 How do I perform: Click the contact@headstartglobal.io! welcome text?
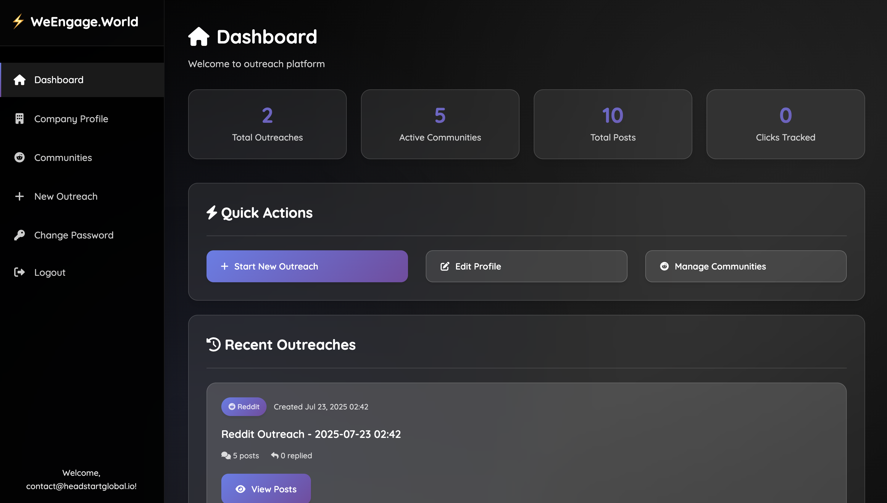[x=82, y=486]
